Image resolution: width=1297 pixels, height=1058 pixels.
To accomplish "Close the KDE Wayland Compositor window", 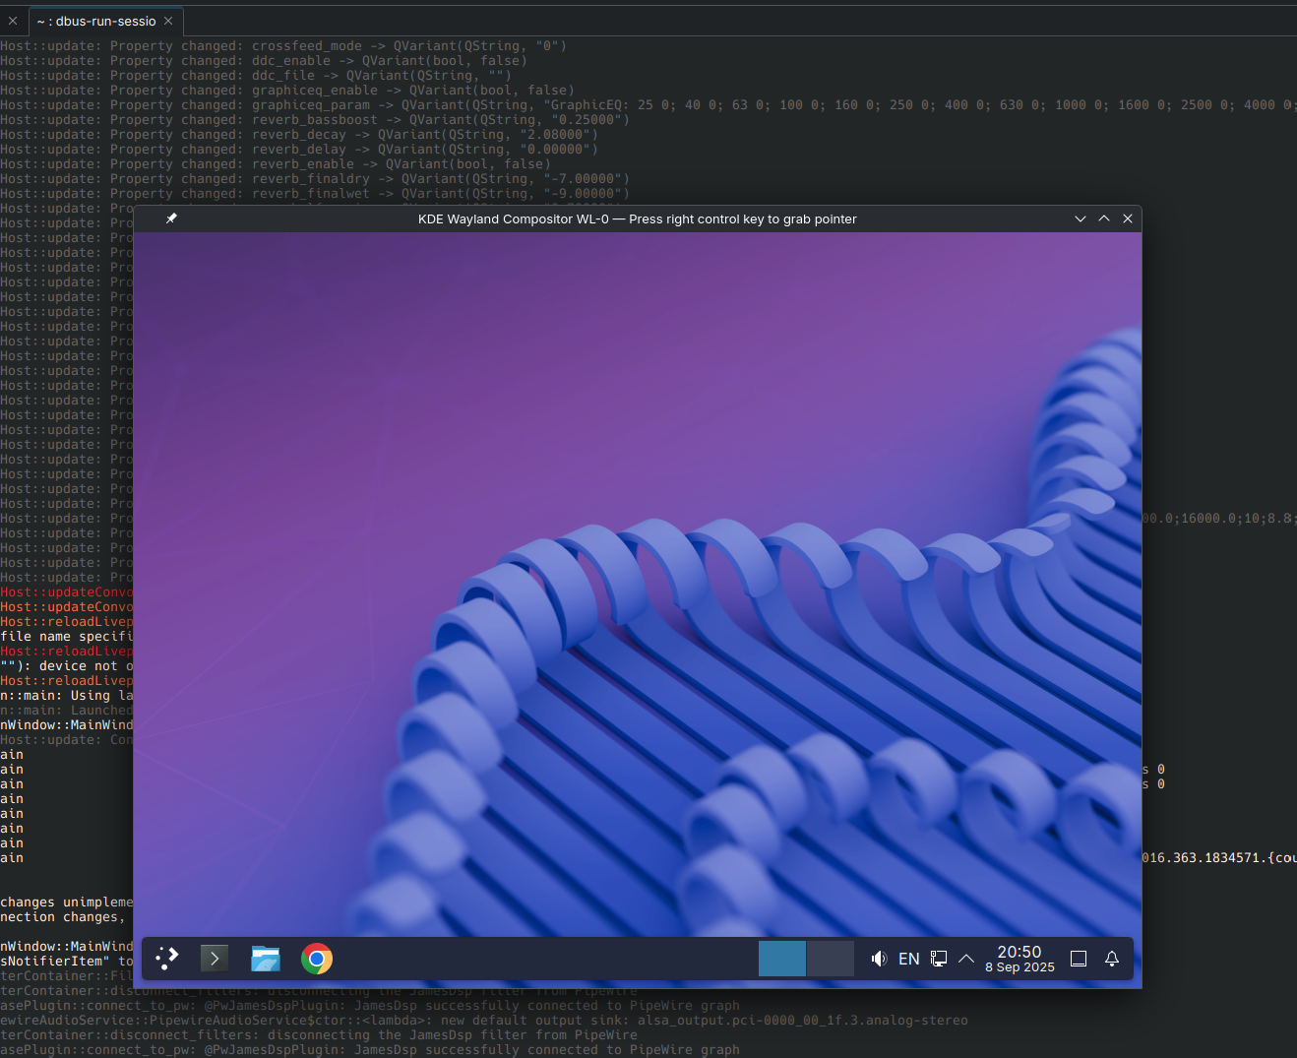I will pos(1128,218).
